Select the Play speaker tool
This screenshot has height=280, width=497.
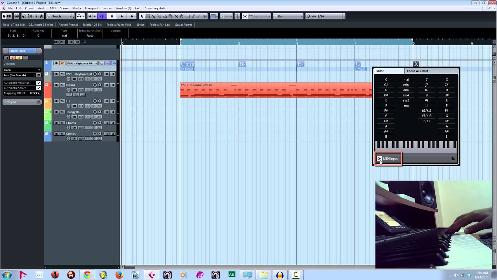pos(205,16)
